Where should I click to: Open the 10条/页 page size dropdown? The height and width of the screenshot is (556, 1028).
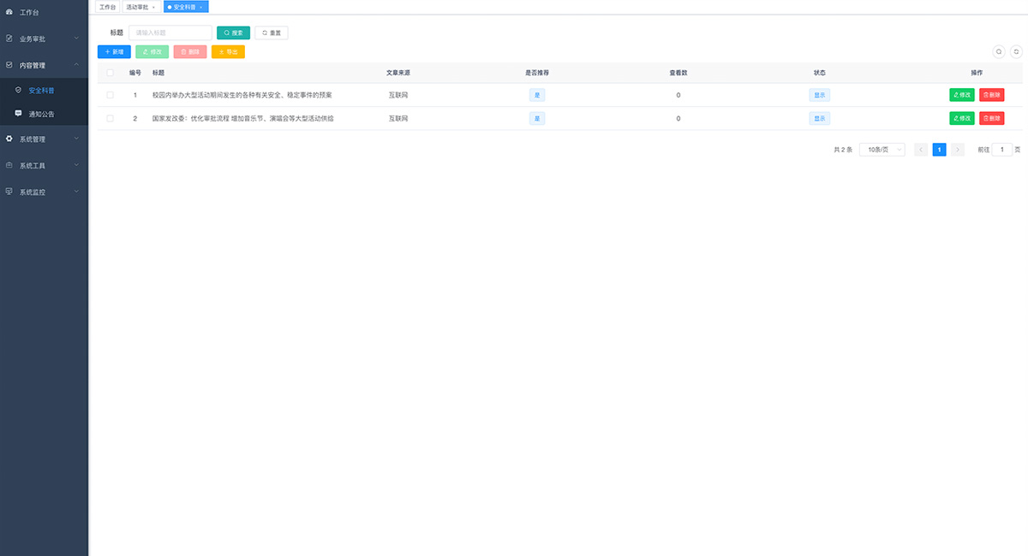point(882,150)
